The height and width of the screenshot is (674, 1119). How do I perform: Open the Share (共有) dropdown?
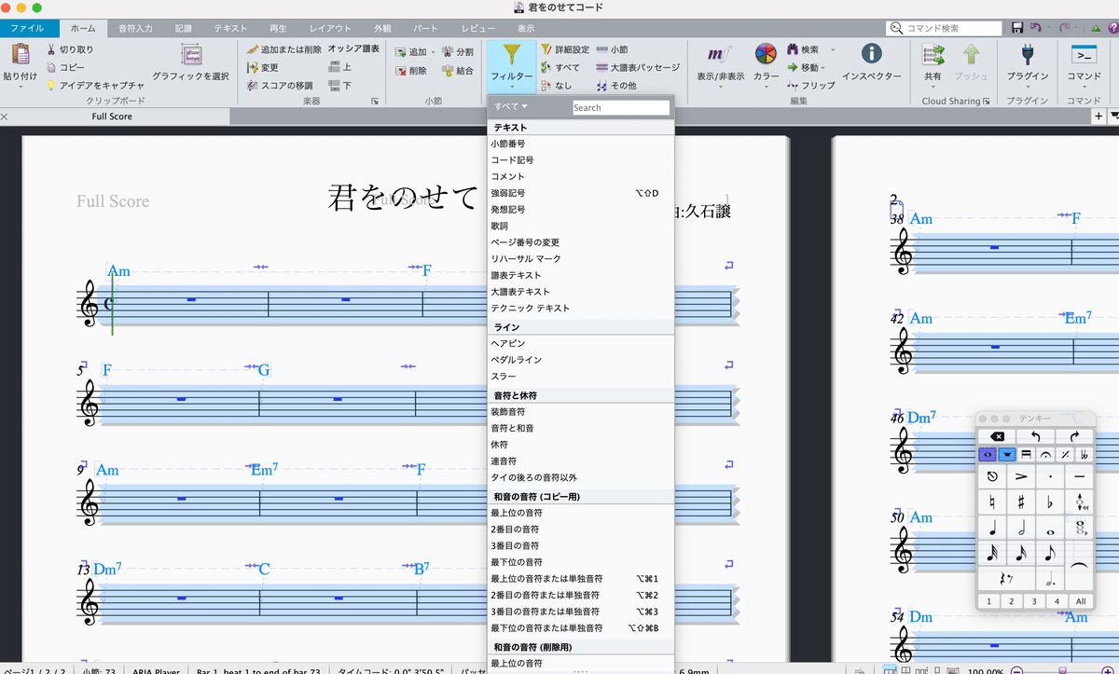tap(932, 87)
